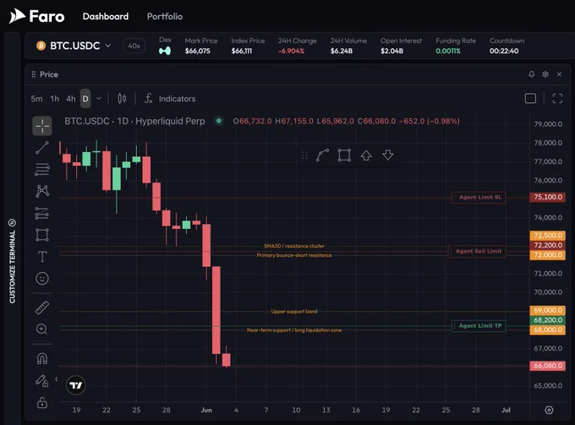Viewport: 575px width, 425px height.
Task: Toggle magnet mode snapping
Action: [x=42, y=358]
